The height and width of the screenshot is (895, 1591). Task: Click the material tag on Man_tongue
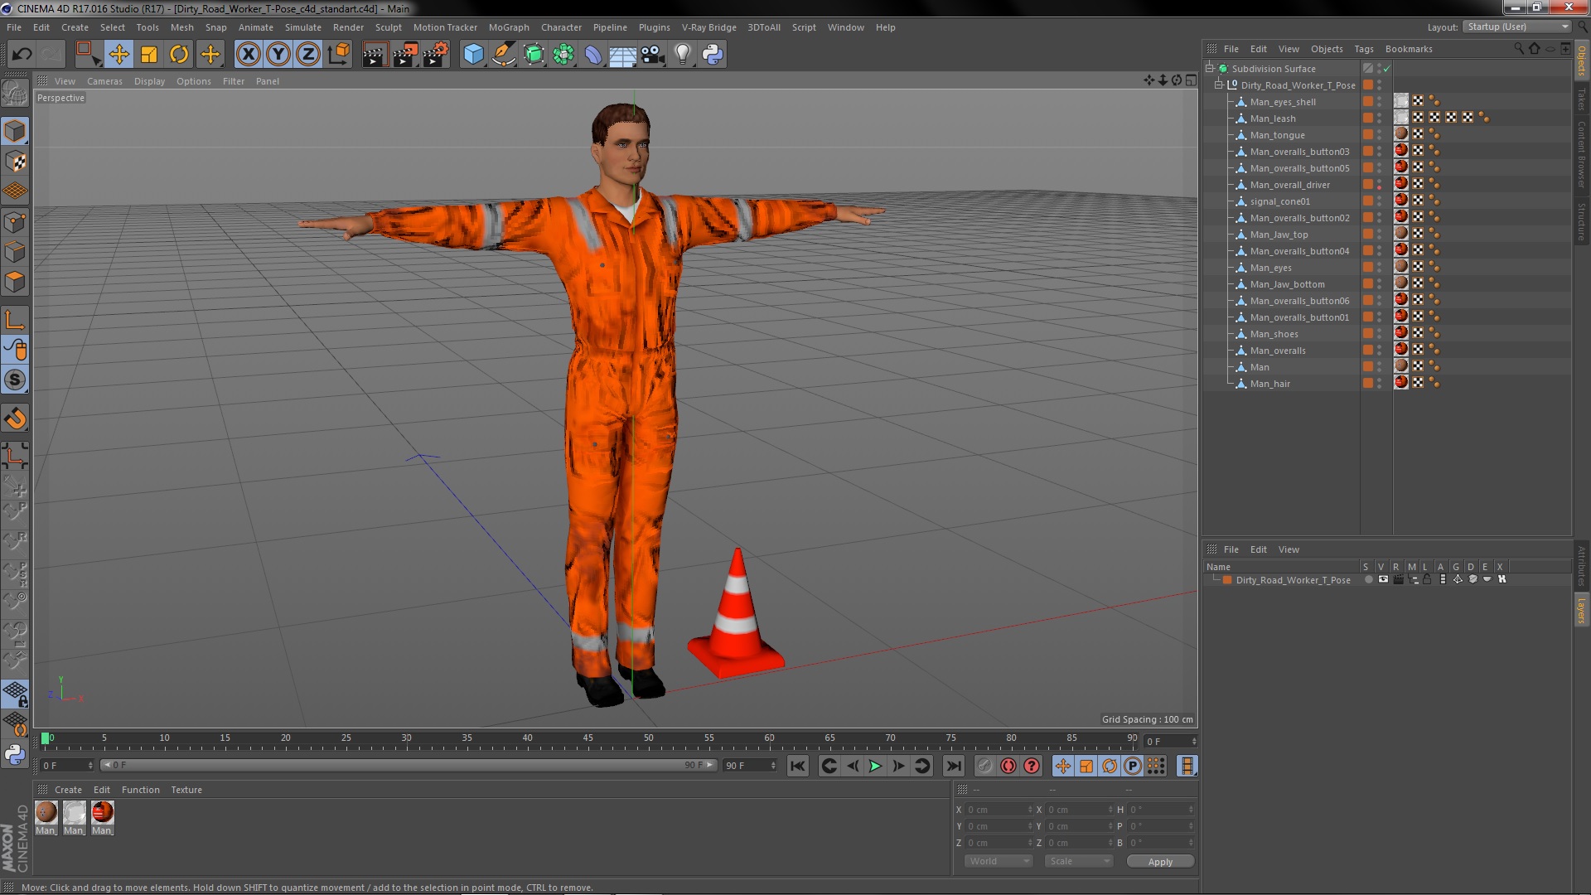1400,134
